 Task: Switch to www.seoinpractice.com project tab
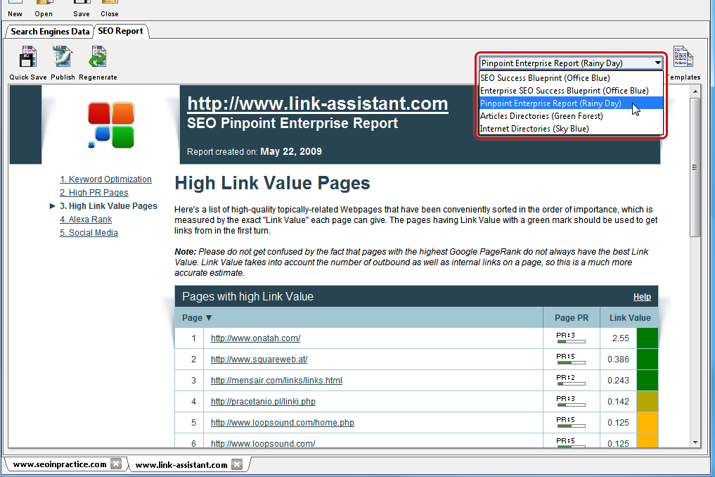pyautogui.click(x=60, y=464)
